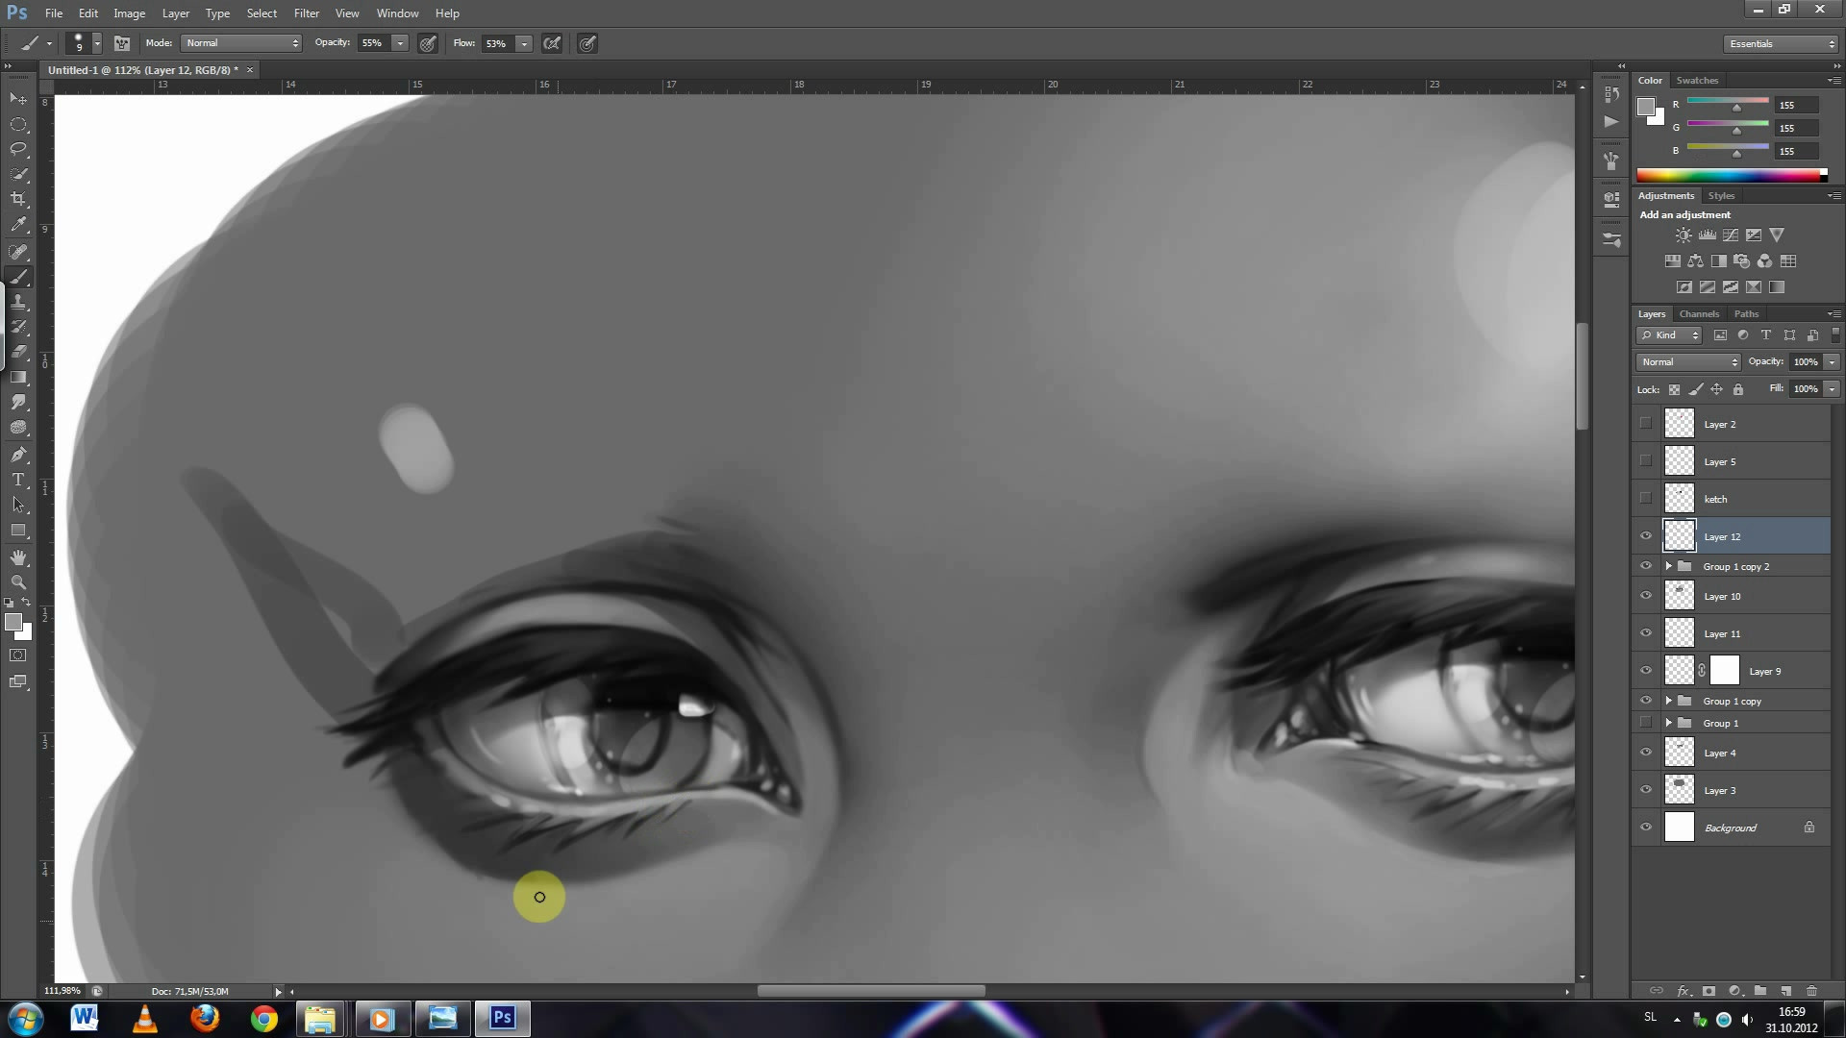This screenshot has height=1038, width=1846.
Task: Select the Hand tool
Action: click(x=18, y=557)
